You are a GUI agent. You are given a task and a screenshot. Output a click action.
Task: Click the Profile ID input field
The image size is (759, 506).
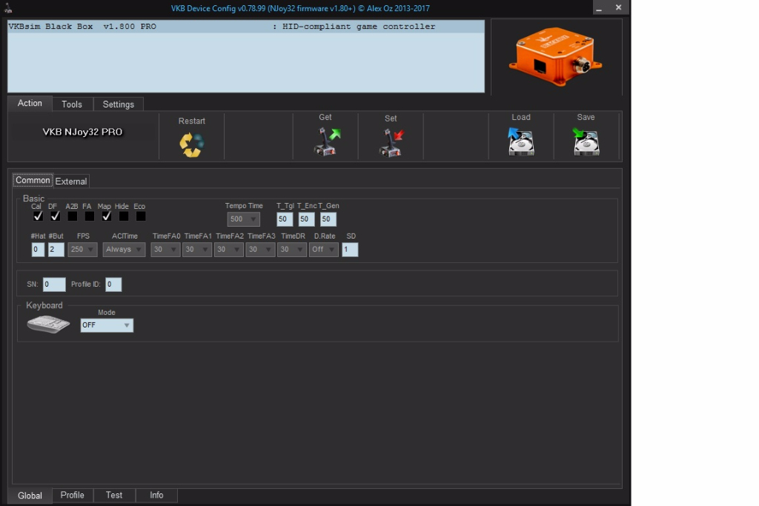[113, 284]
